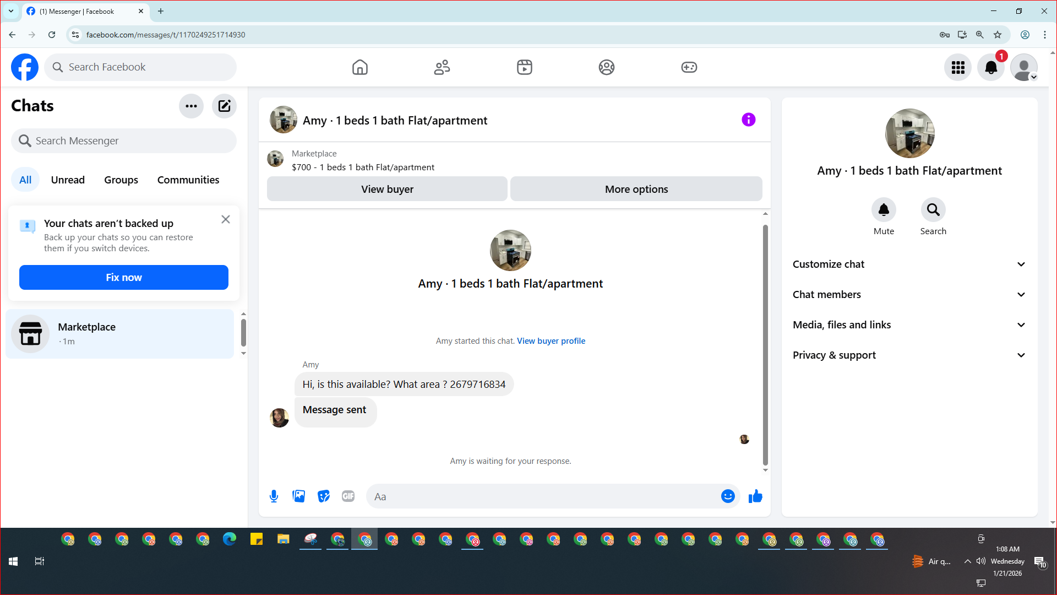Expand the Customize chat section
This screenshot has width=1057, height=595.
pyautogui.click(x=909, y=264)
